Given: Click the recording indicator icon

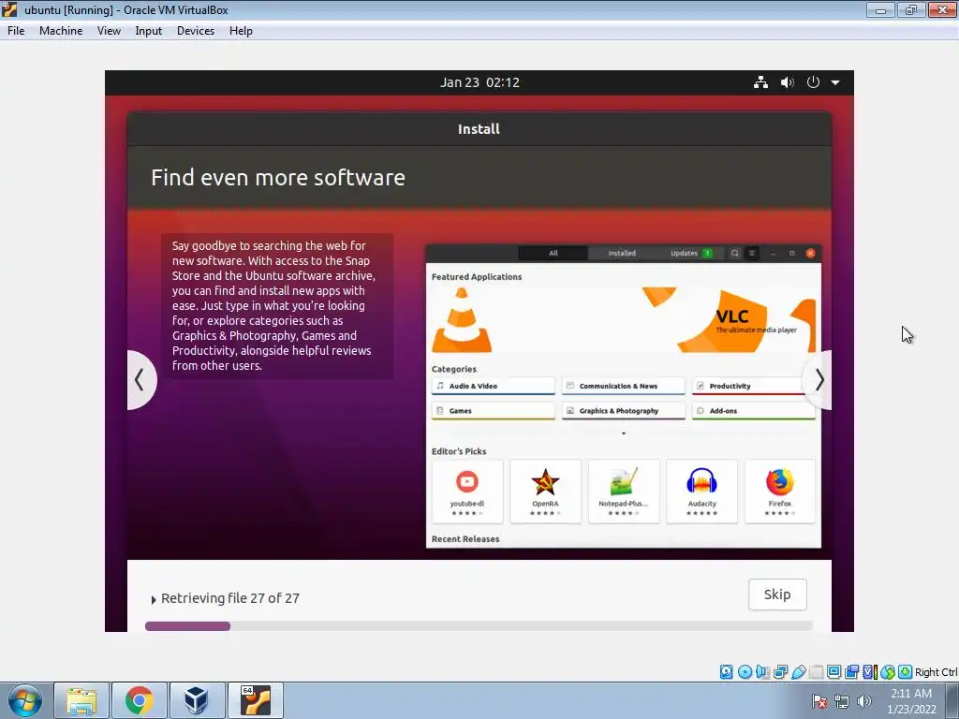Looking at the screenshot, I should pos(851,672).
